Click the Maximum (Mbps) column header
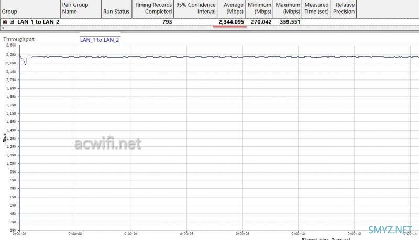 [x=288, y=8]
